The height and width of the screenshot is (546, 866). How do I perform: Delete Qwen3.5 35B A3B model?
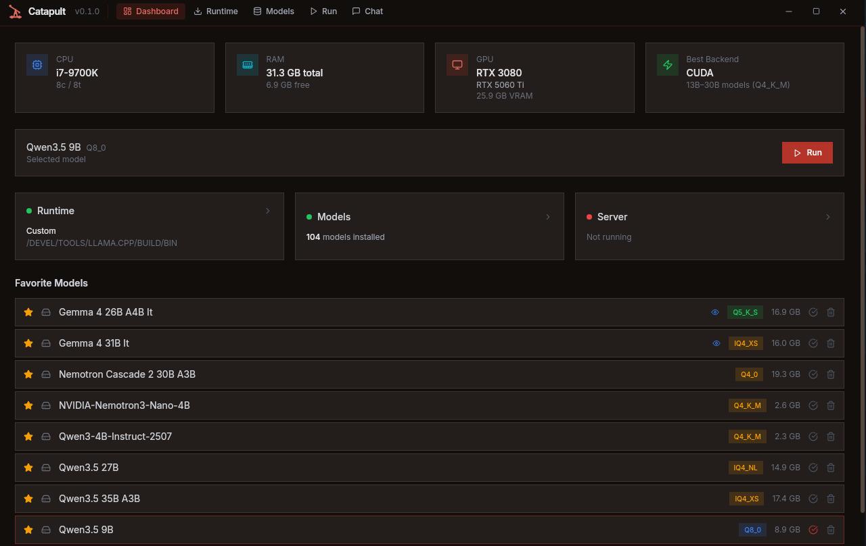[831, 499]
